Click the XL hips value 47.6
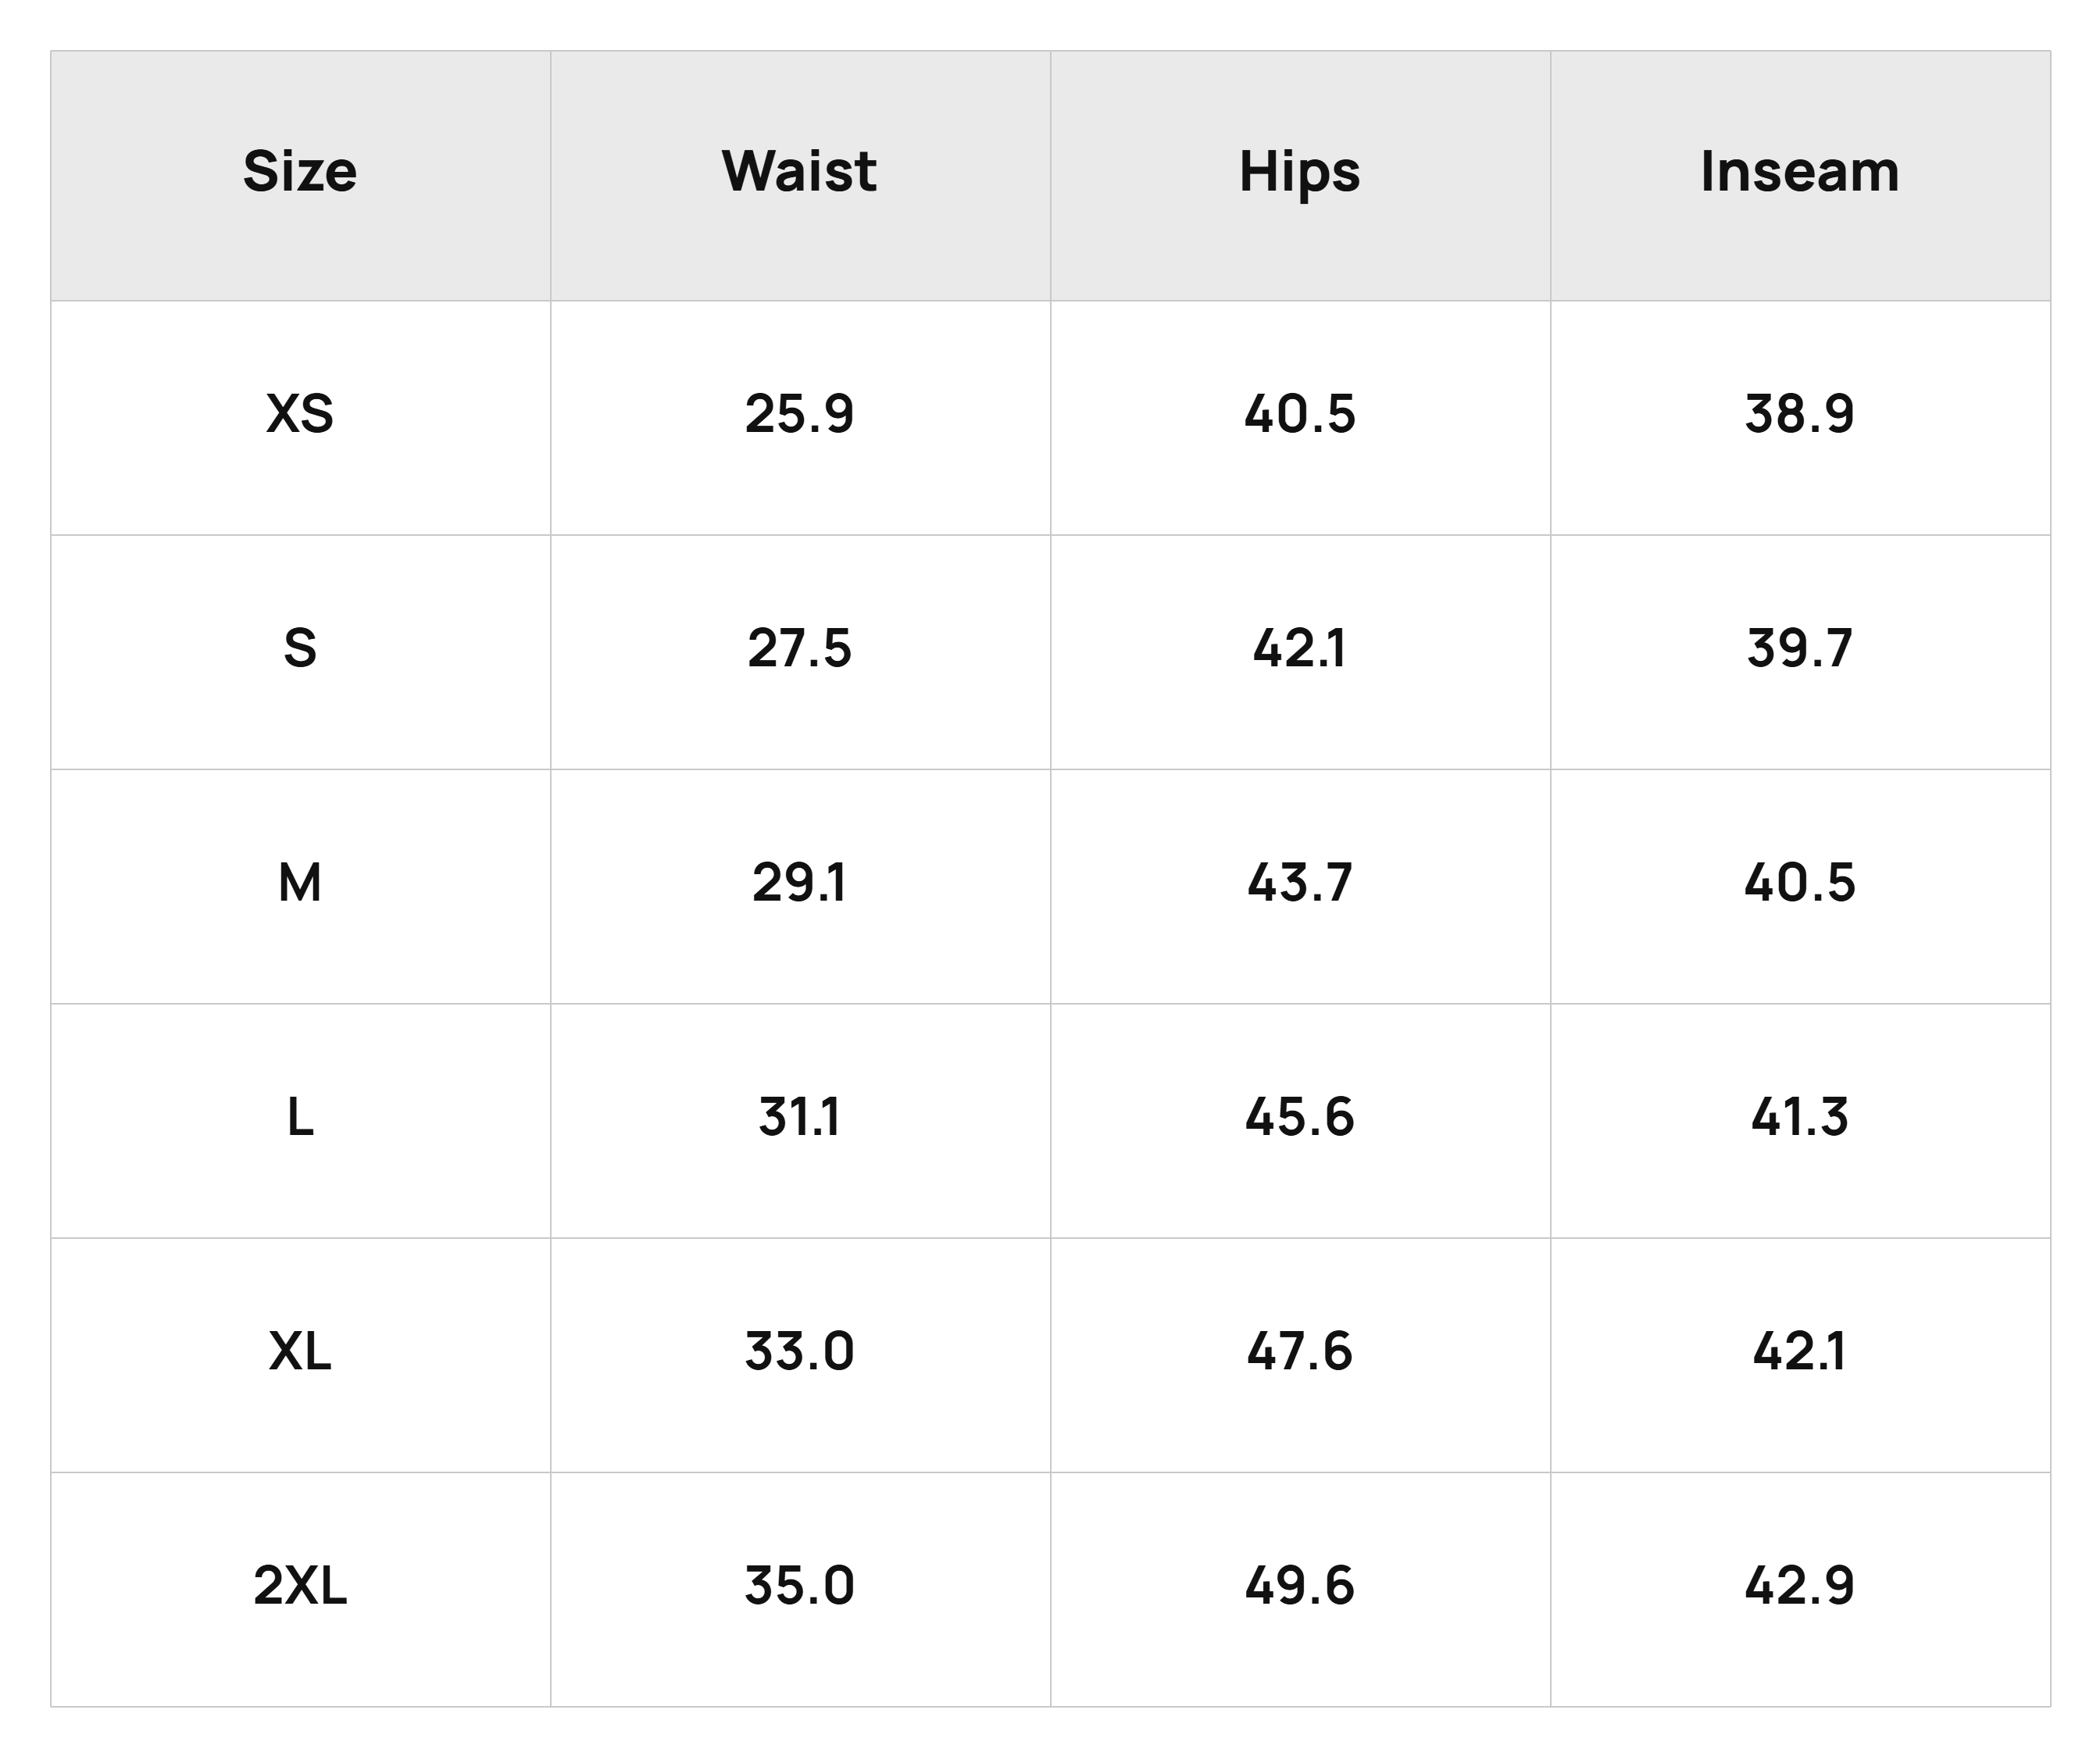This screenshot has height=1756, width=2100. click(1300, 1351)
